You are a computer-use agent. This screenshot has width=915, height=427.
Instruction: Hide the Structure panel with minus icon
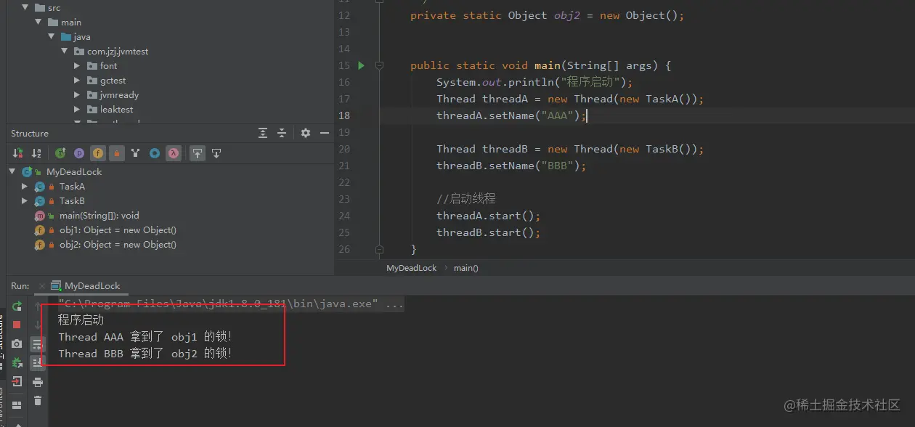coord(325,133)
